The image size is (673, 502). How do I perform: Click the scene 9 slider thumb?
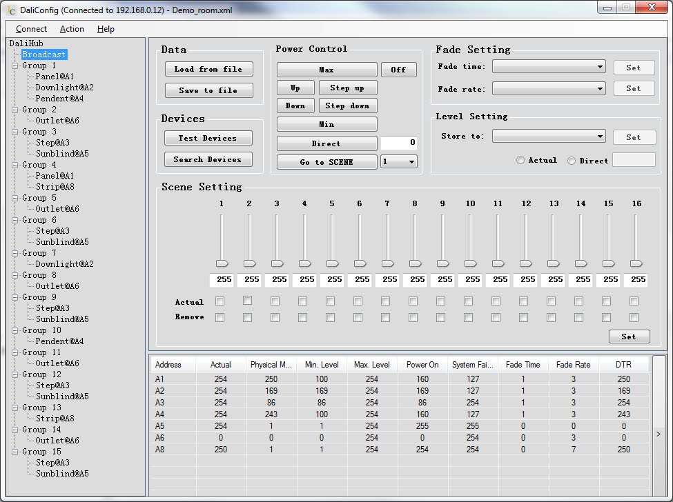[x=443, y=263]
